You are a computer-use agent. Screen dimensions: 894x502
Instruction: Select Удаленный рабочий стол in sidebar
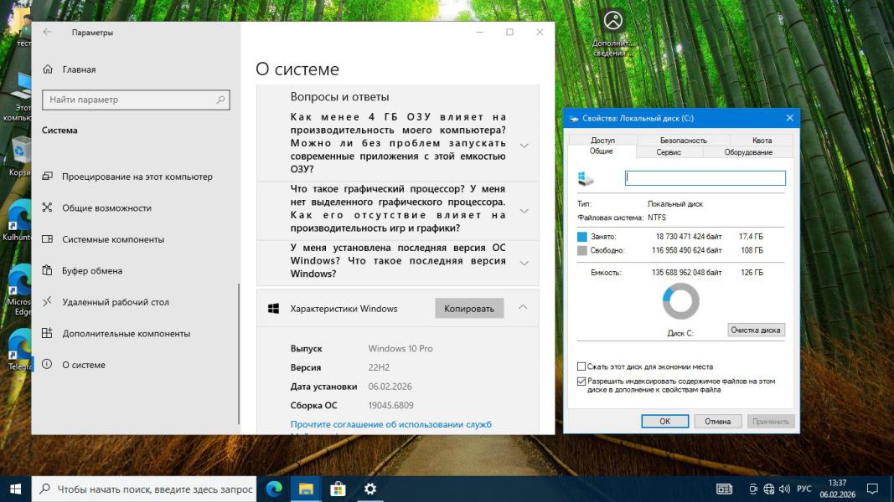(116, 302)
